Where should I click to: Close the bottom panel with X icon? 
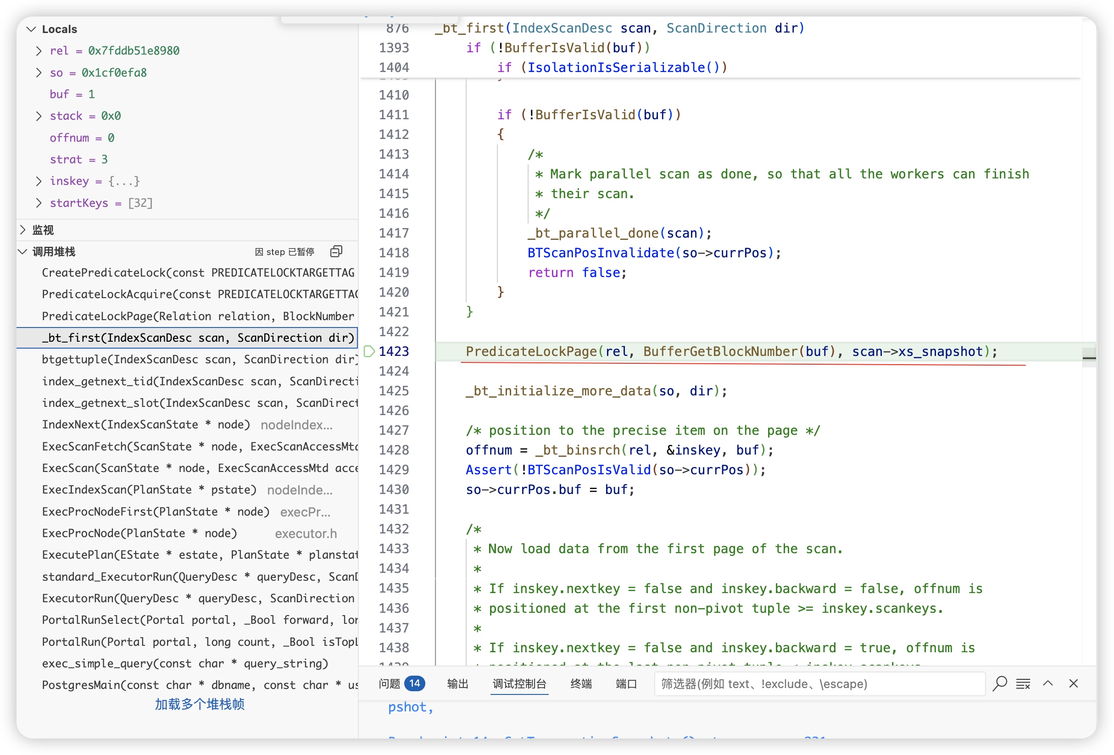tap(1073, 683)
